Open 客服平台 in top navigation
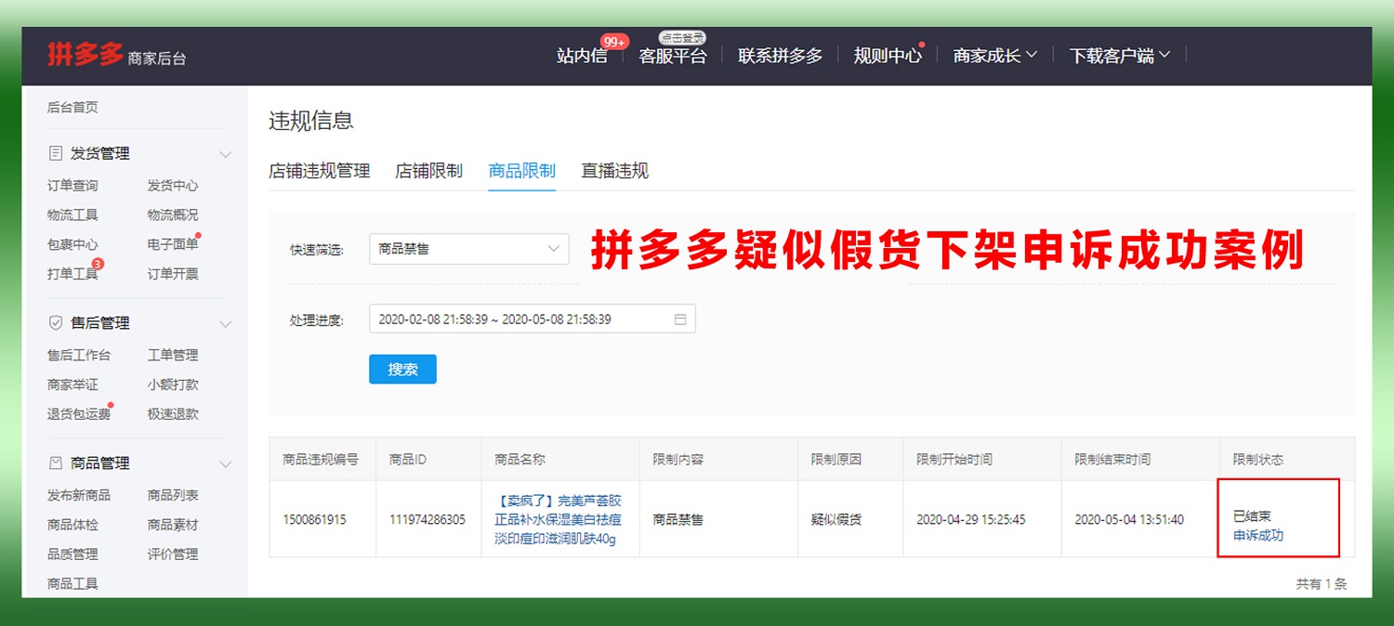Screen dimensions: 1394x626 (673, 56)
